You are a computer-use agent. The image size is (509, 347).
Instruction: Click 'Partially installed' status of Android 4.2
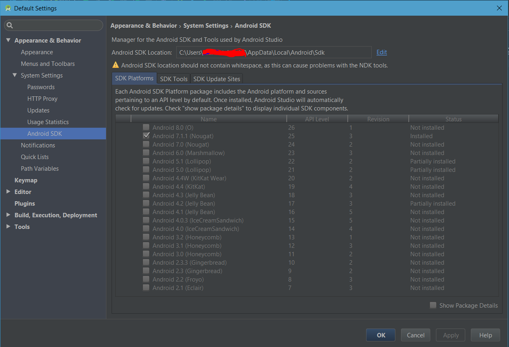tap(433, 203)
